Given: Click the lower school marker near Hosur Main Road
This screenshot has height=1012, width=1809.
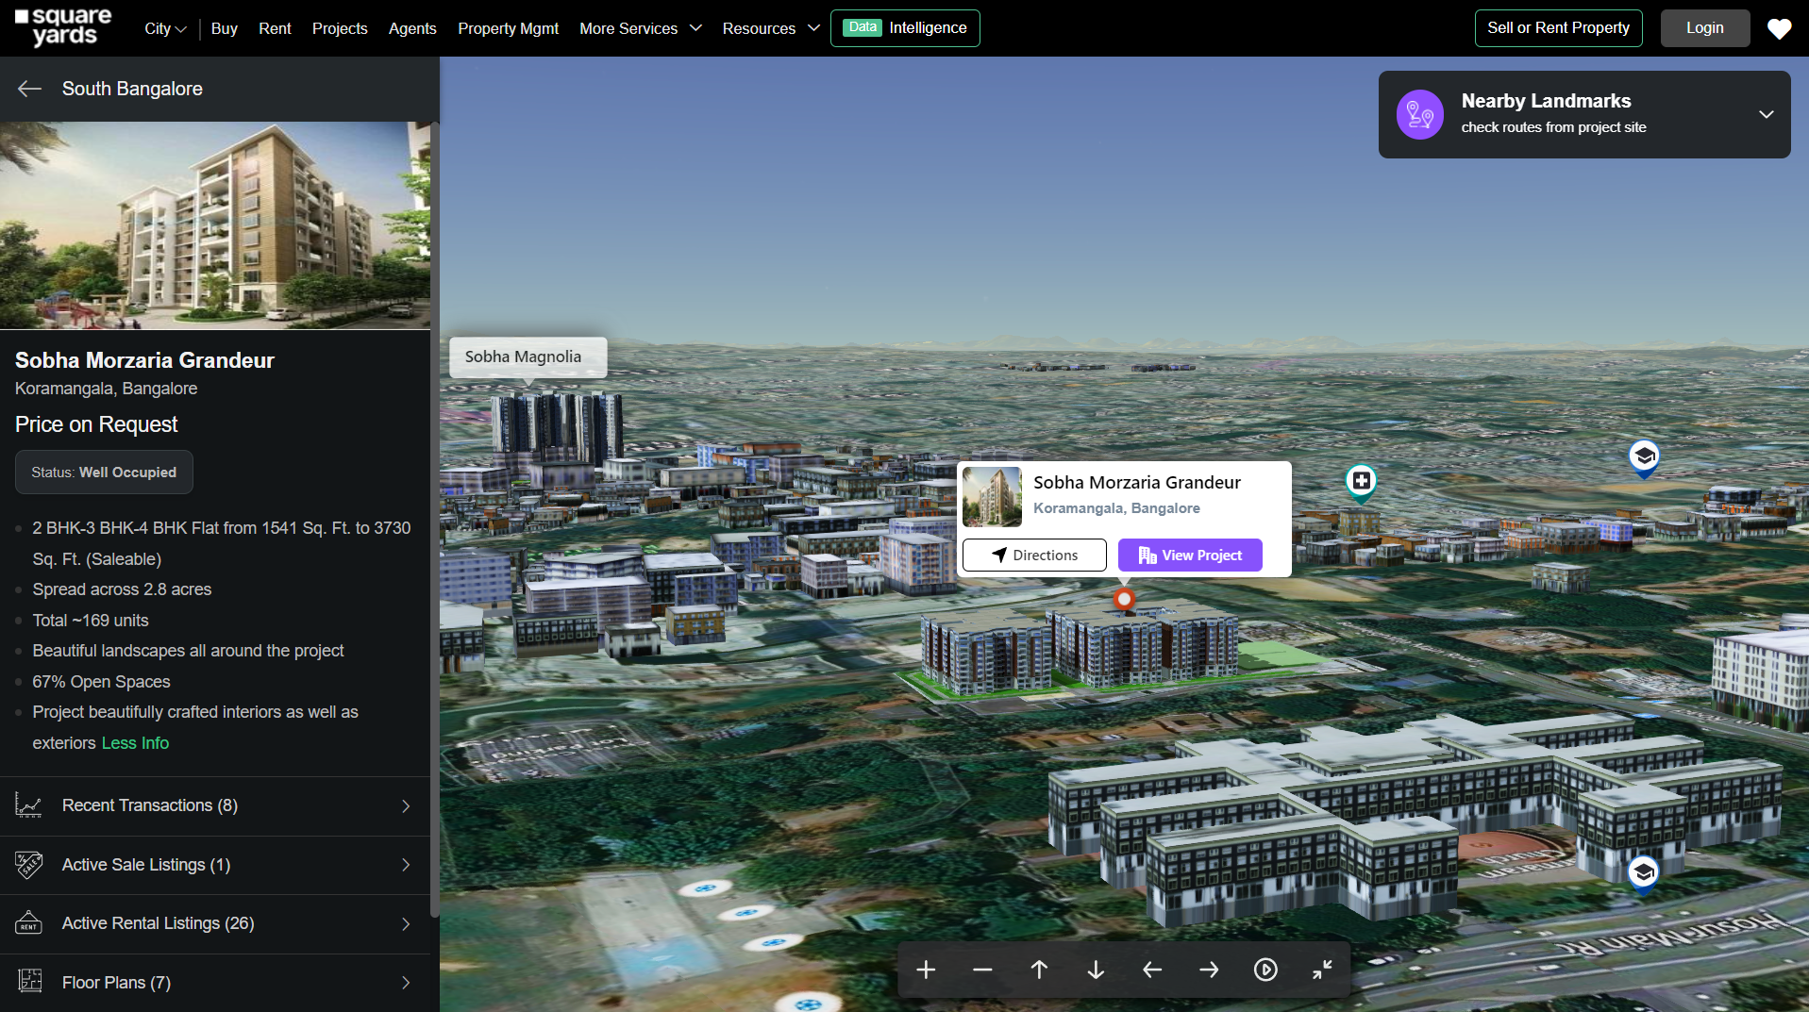Looking at the screenshot, I should tap(1643, 874).
